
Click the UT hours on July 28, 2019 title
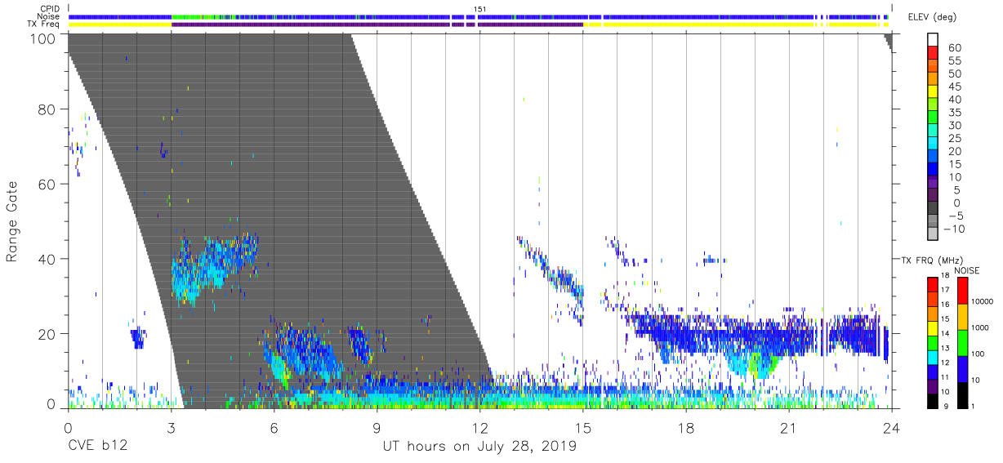(x=479, y=447)
